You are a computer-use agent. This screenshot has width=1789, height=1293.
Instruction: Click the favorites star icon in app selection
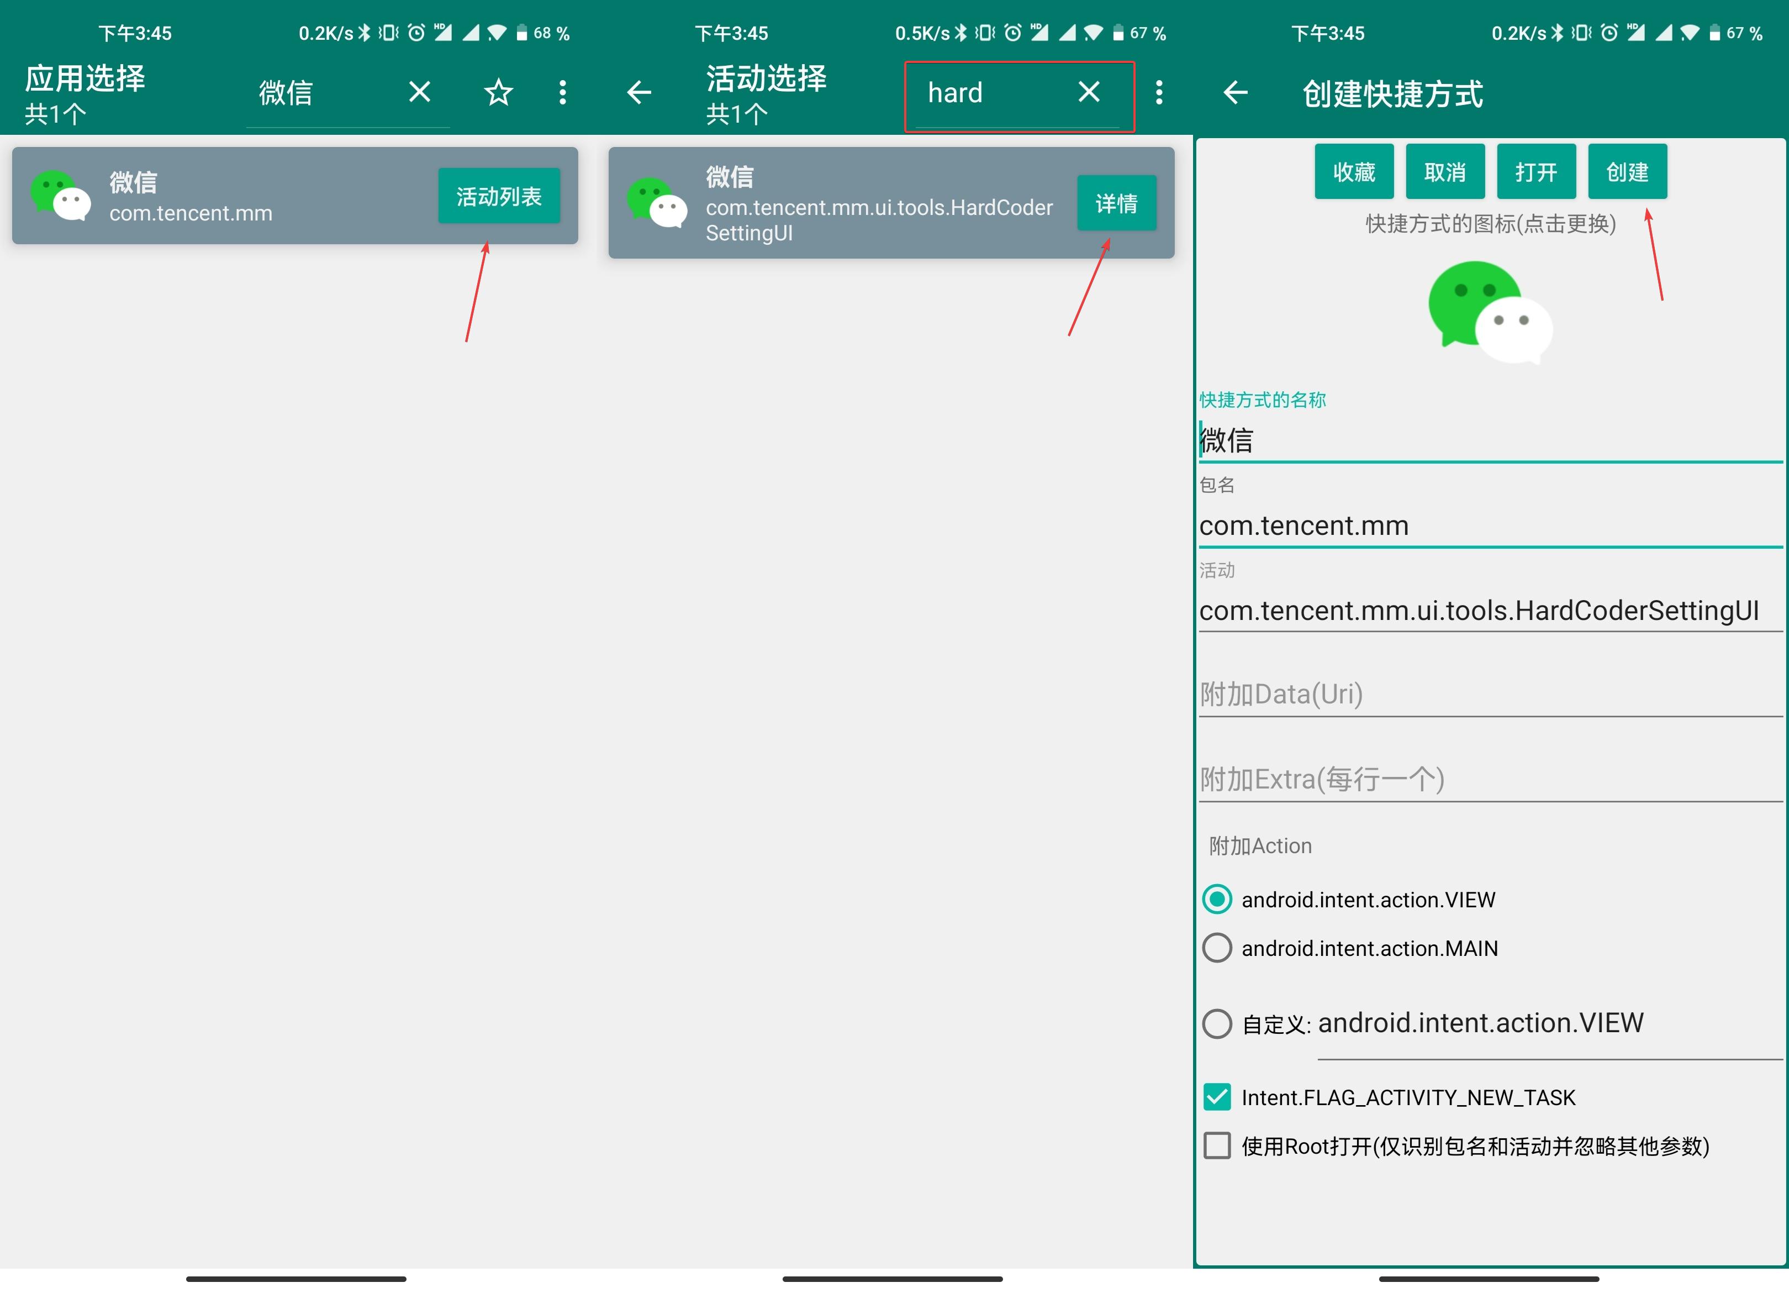(x=498, y=92)
